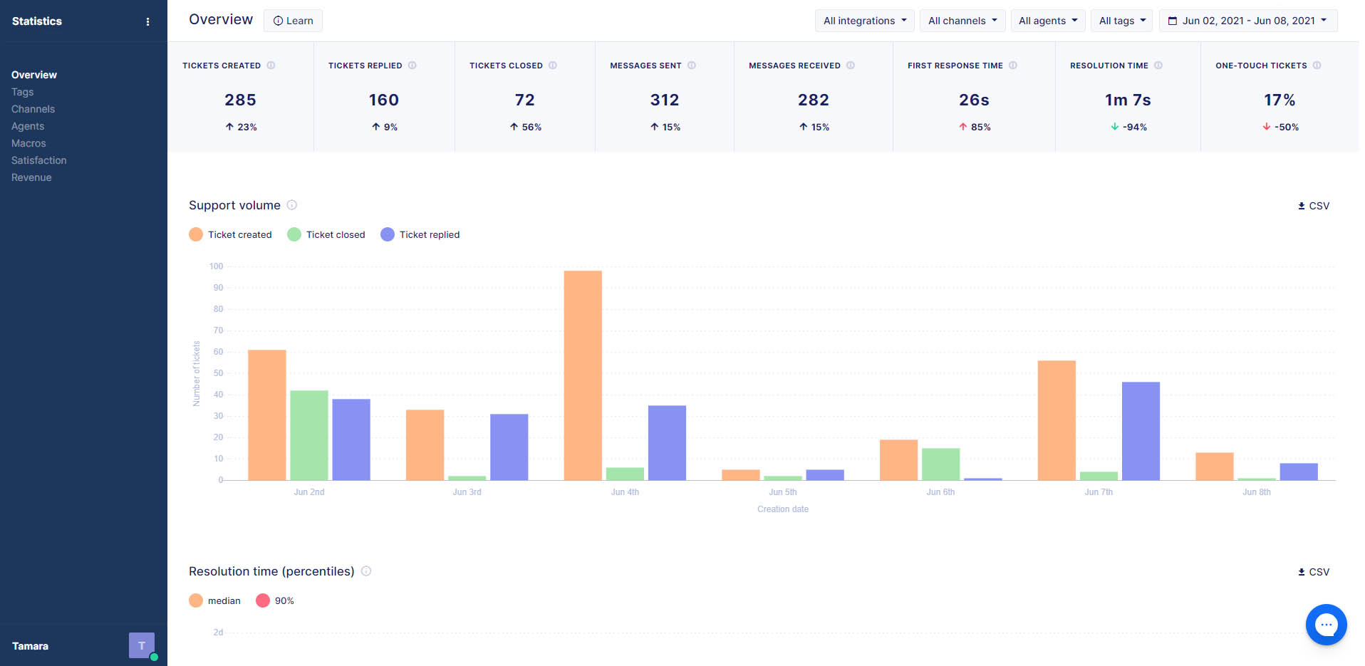The width and height of the screenshot is (1365, 666).
Task: Toggle Ticket replied legend series
Action: click(420, 234)
